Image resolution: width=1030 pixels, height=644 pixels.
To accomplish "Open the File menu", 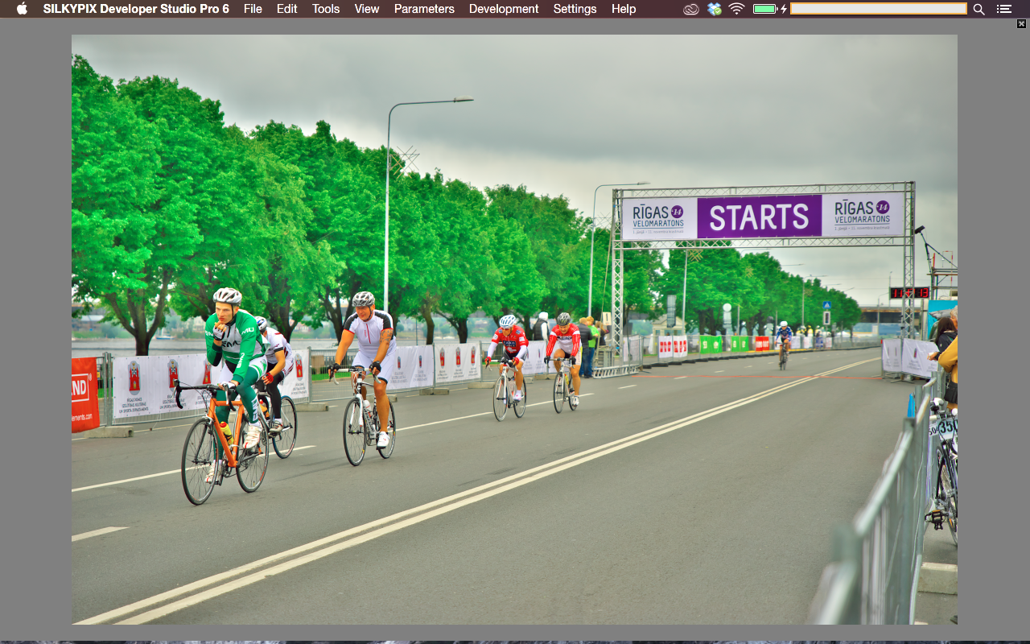I will pos(253,9).
